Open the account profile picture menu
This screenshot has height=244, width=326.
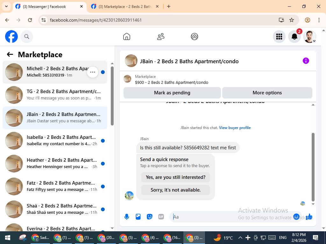[310, 37]
